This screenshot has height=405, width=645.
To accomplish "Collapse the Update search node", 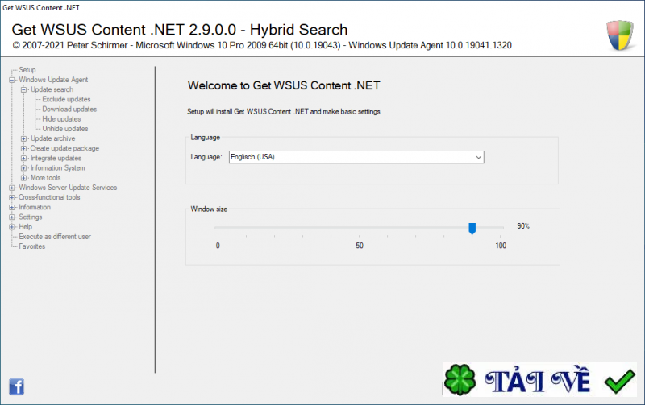I will (x=24, y=89).
